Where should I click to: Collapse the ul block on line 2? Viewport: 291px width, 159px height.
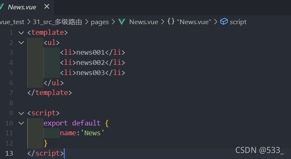point(21,43)
